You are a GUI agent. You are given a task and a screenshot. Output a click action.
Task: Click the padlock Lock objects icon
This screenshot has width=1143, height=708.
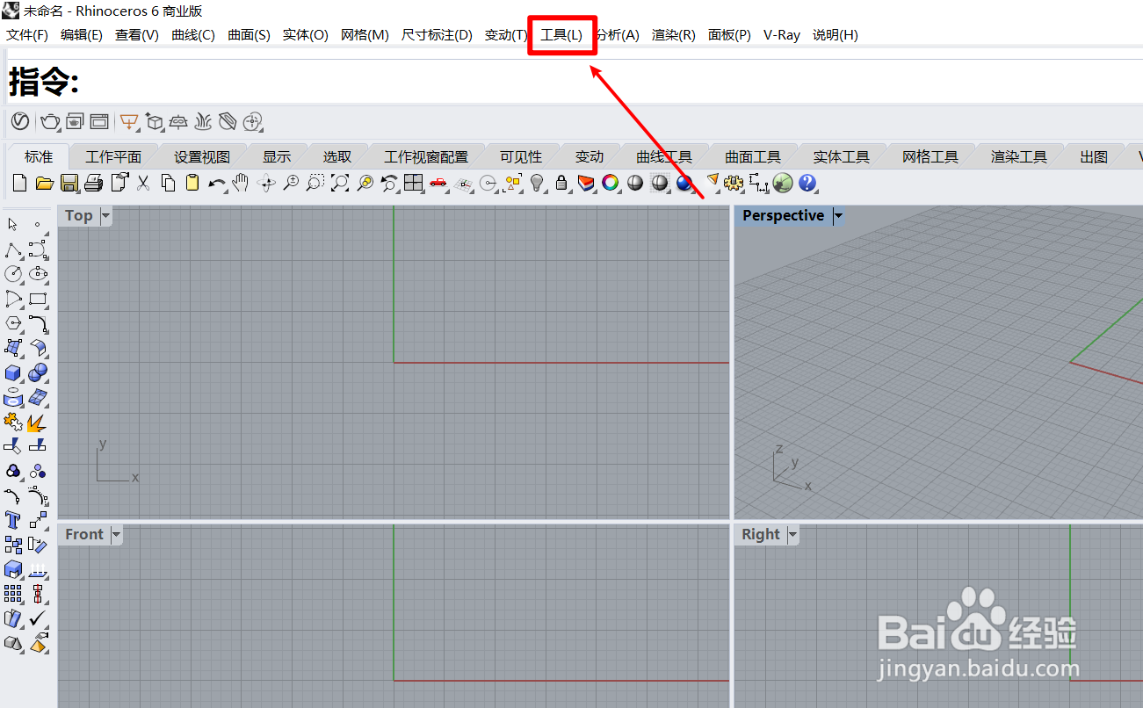[561, 183]
